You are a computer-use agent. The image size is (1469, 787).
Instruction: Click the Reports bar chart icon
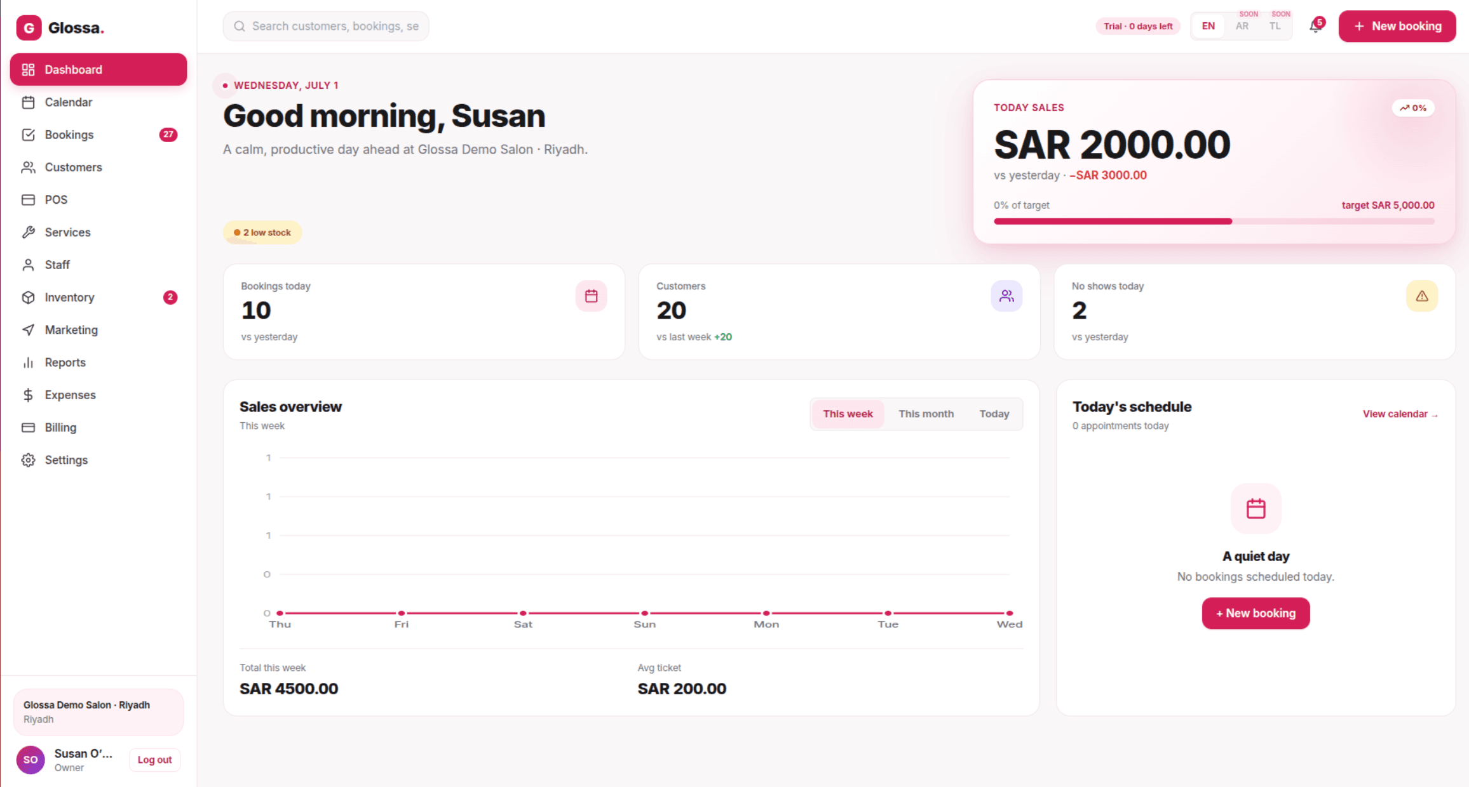click(28, 362)
